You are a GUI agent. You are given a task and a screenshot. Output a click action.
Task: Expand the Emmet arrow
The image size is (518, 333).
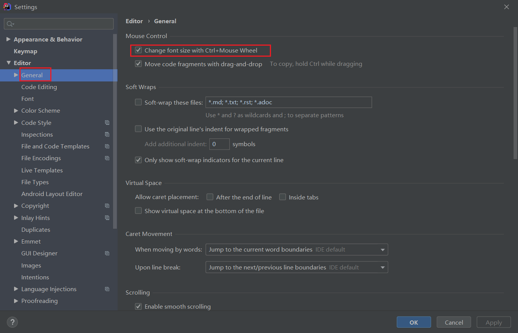click(16, 241)
